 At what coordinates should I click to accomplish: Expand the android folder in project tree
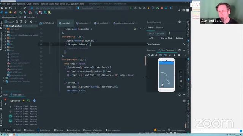tap(5, 35)
